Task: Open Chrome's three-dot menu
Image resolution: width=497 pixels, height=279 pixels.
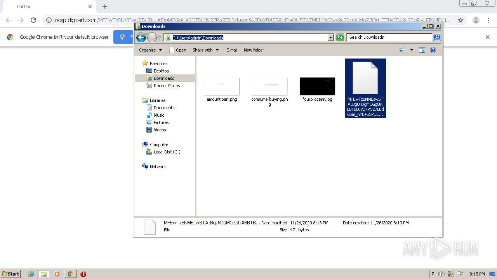Action: click(x=489, y=20)
